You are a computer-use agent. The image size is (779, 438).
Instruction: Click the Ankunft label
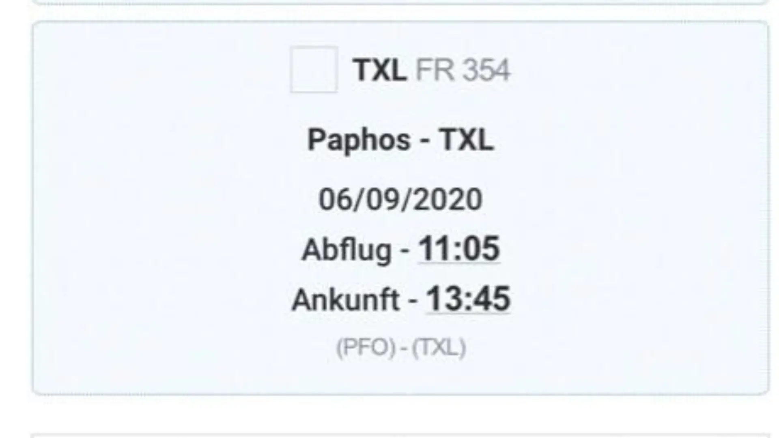[x=346, y=300]
